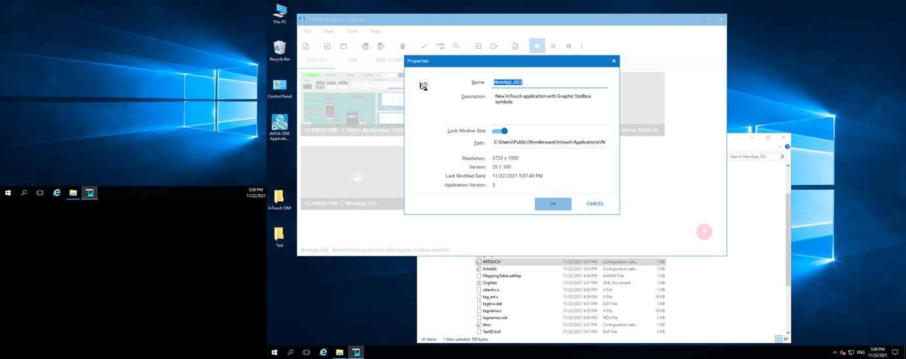
Task: Click the ENG language indicator
Action: coord(861,352)
